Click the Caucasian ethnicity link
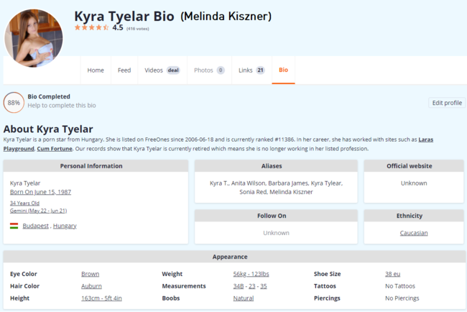 coord(414,233)
